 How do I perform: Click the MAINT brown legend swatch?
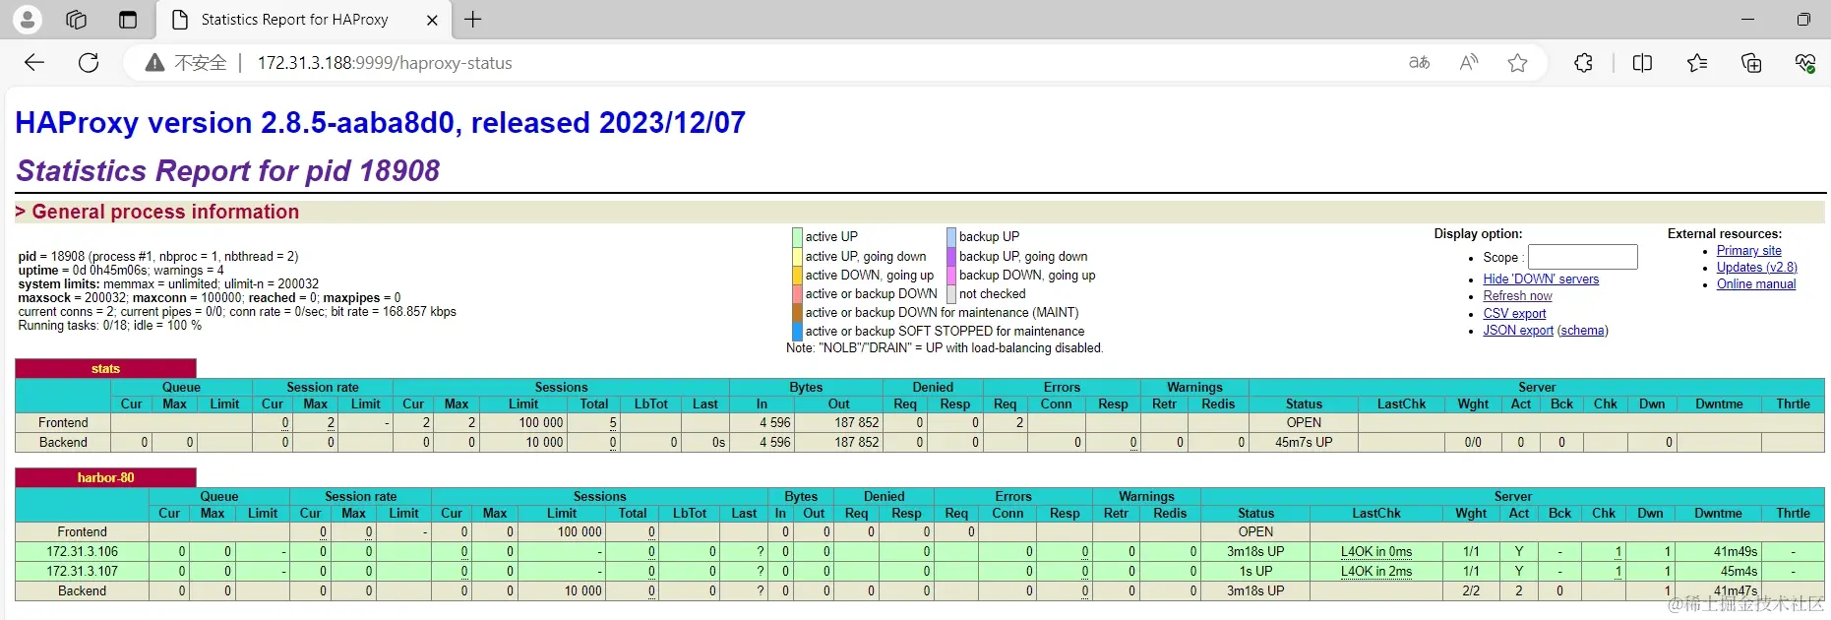coord(797,312)
